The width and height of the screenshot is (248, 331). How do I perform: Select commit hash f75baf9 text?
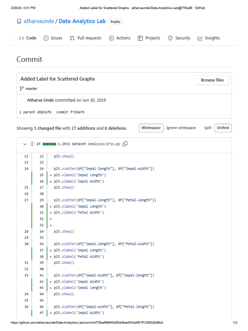(77, 112)
